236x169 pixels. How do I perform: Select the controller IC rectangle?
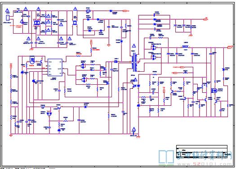(55, 68)
